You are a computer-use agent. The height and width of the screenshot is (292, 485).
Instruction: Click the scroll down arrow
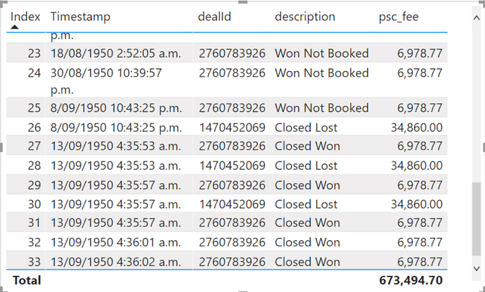point(477,269)
